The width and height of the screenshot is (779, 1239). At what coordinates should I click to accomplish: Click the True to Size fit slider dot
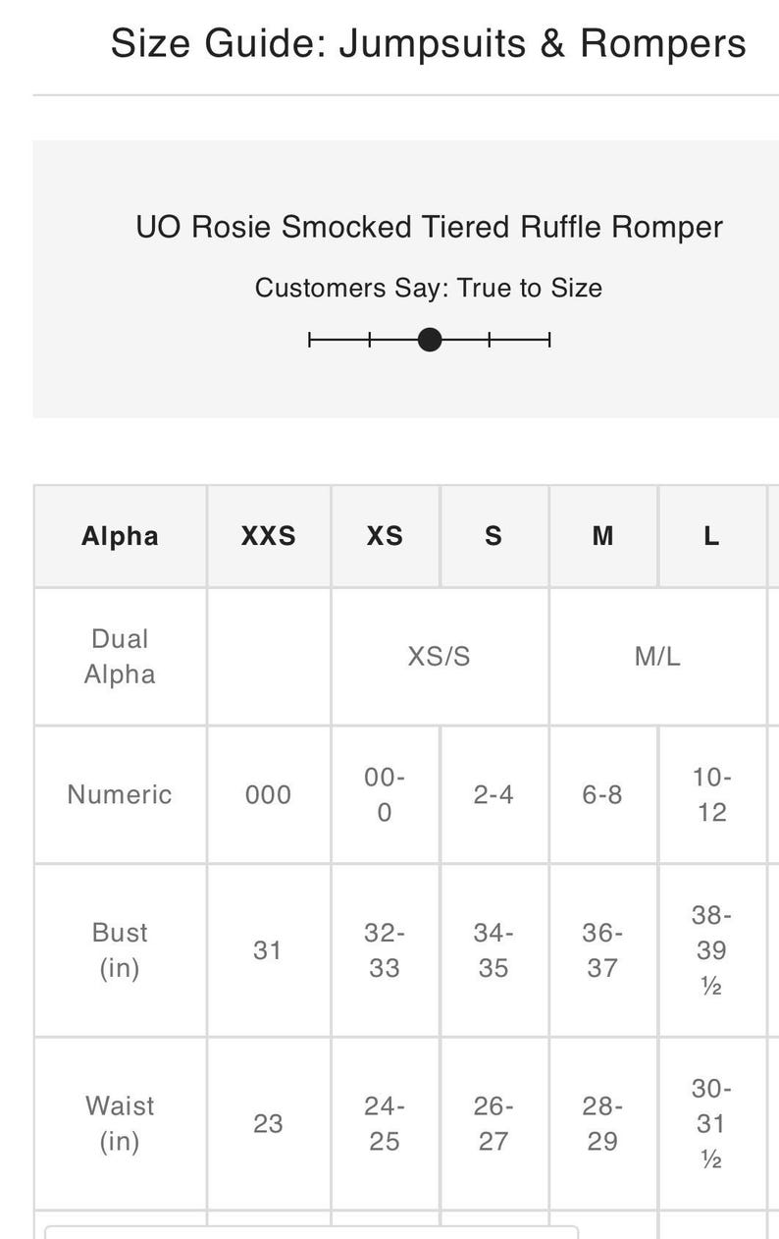tap(430, 340)
